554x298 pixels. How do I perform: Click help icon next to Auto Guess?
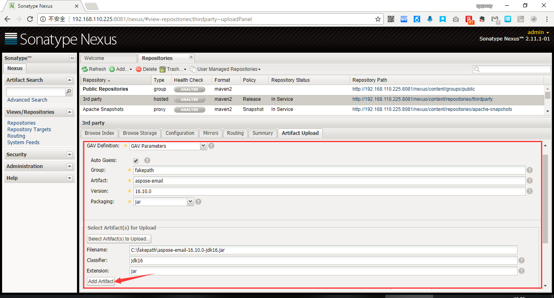(x=147, y=160)
